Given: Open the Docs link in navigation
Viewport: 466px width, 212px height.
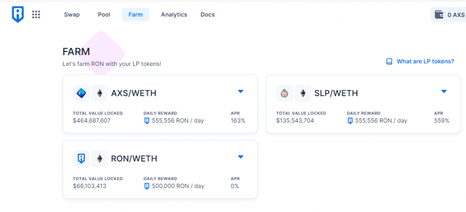Looking at the screenshot, I should 208,15.
